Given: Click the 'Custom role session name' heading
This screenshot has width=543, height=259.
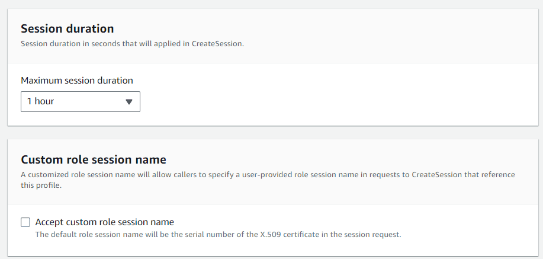Looking at the screenshot, I should click(94, 159).
